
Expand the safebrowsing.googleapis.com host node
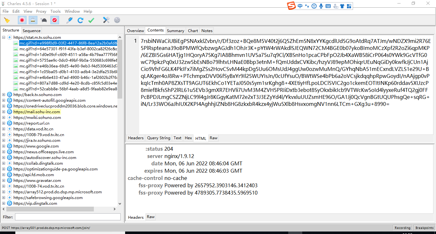click(4, 197)
